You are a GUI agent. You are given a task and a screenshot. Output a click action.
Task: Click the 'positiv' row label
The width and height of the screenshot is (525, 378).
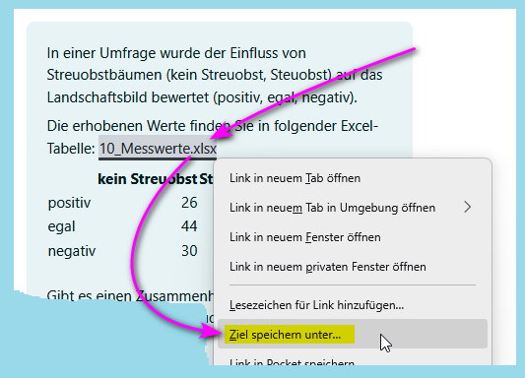[69, 203]
